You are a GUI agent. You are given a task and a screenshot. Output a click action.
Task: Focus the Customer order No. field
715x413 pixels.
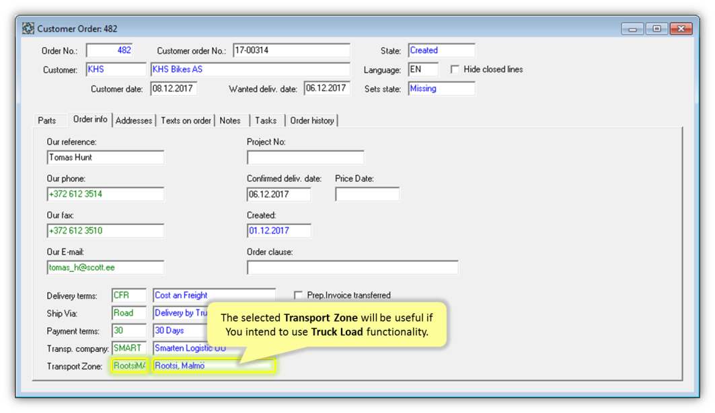click(x=291, y=50)
